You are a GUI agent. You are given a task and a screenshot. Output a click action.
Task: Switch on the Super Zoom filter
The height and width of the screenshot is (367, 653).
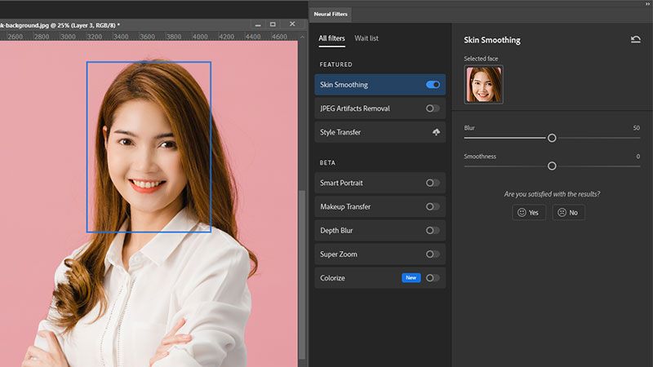(433, 254)
